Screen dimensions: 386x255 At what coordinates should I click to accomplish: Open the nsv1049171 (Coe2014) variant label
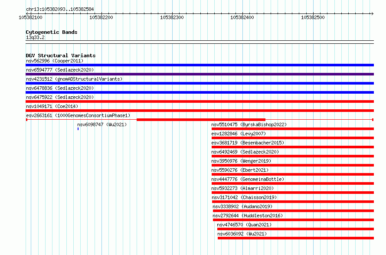coord(52,106)
